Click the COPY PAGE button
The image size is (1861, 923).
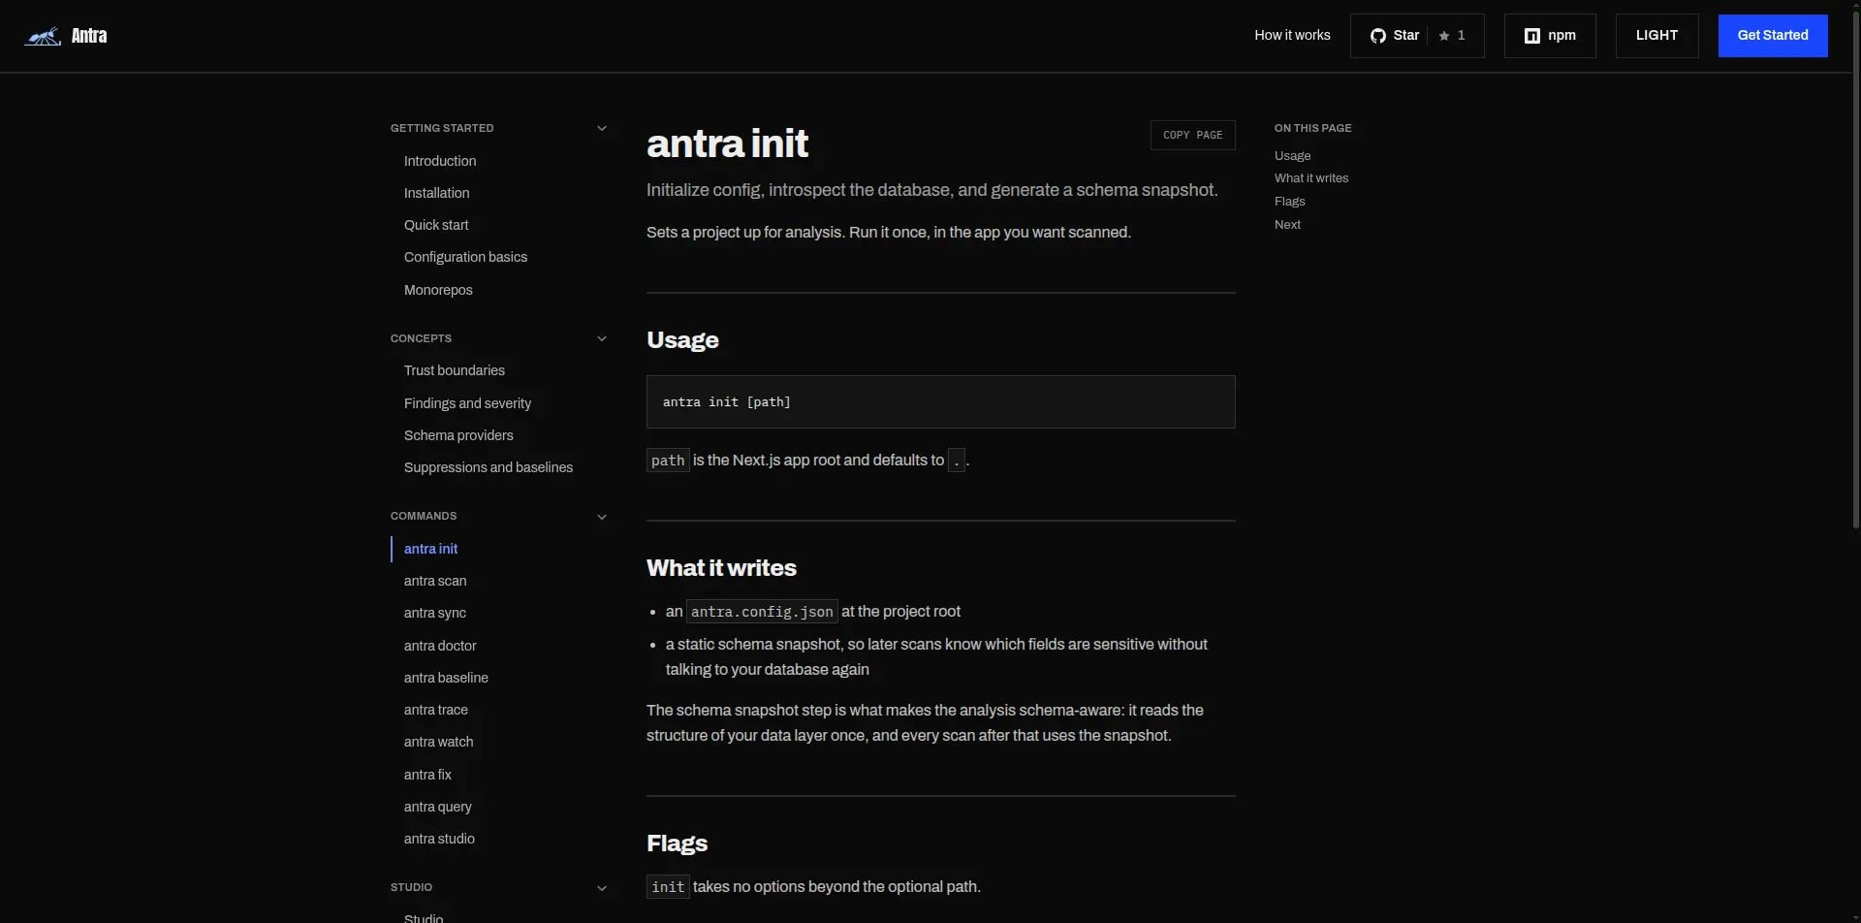(1192, 135)
